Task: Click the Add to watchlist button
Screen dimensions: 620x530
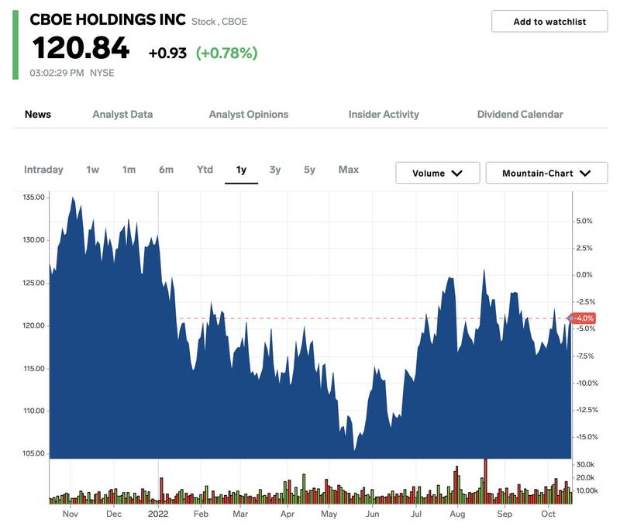Action: click(549, 22)
